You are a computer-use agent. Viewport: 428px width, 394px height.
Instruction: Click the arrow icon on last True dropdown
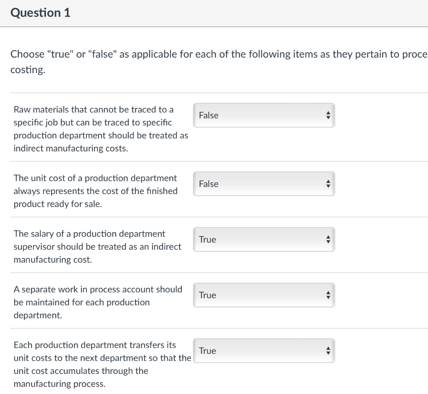329,351
